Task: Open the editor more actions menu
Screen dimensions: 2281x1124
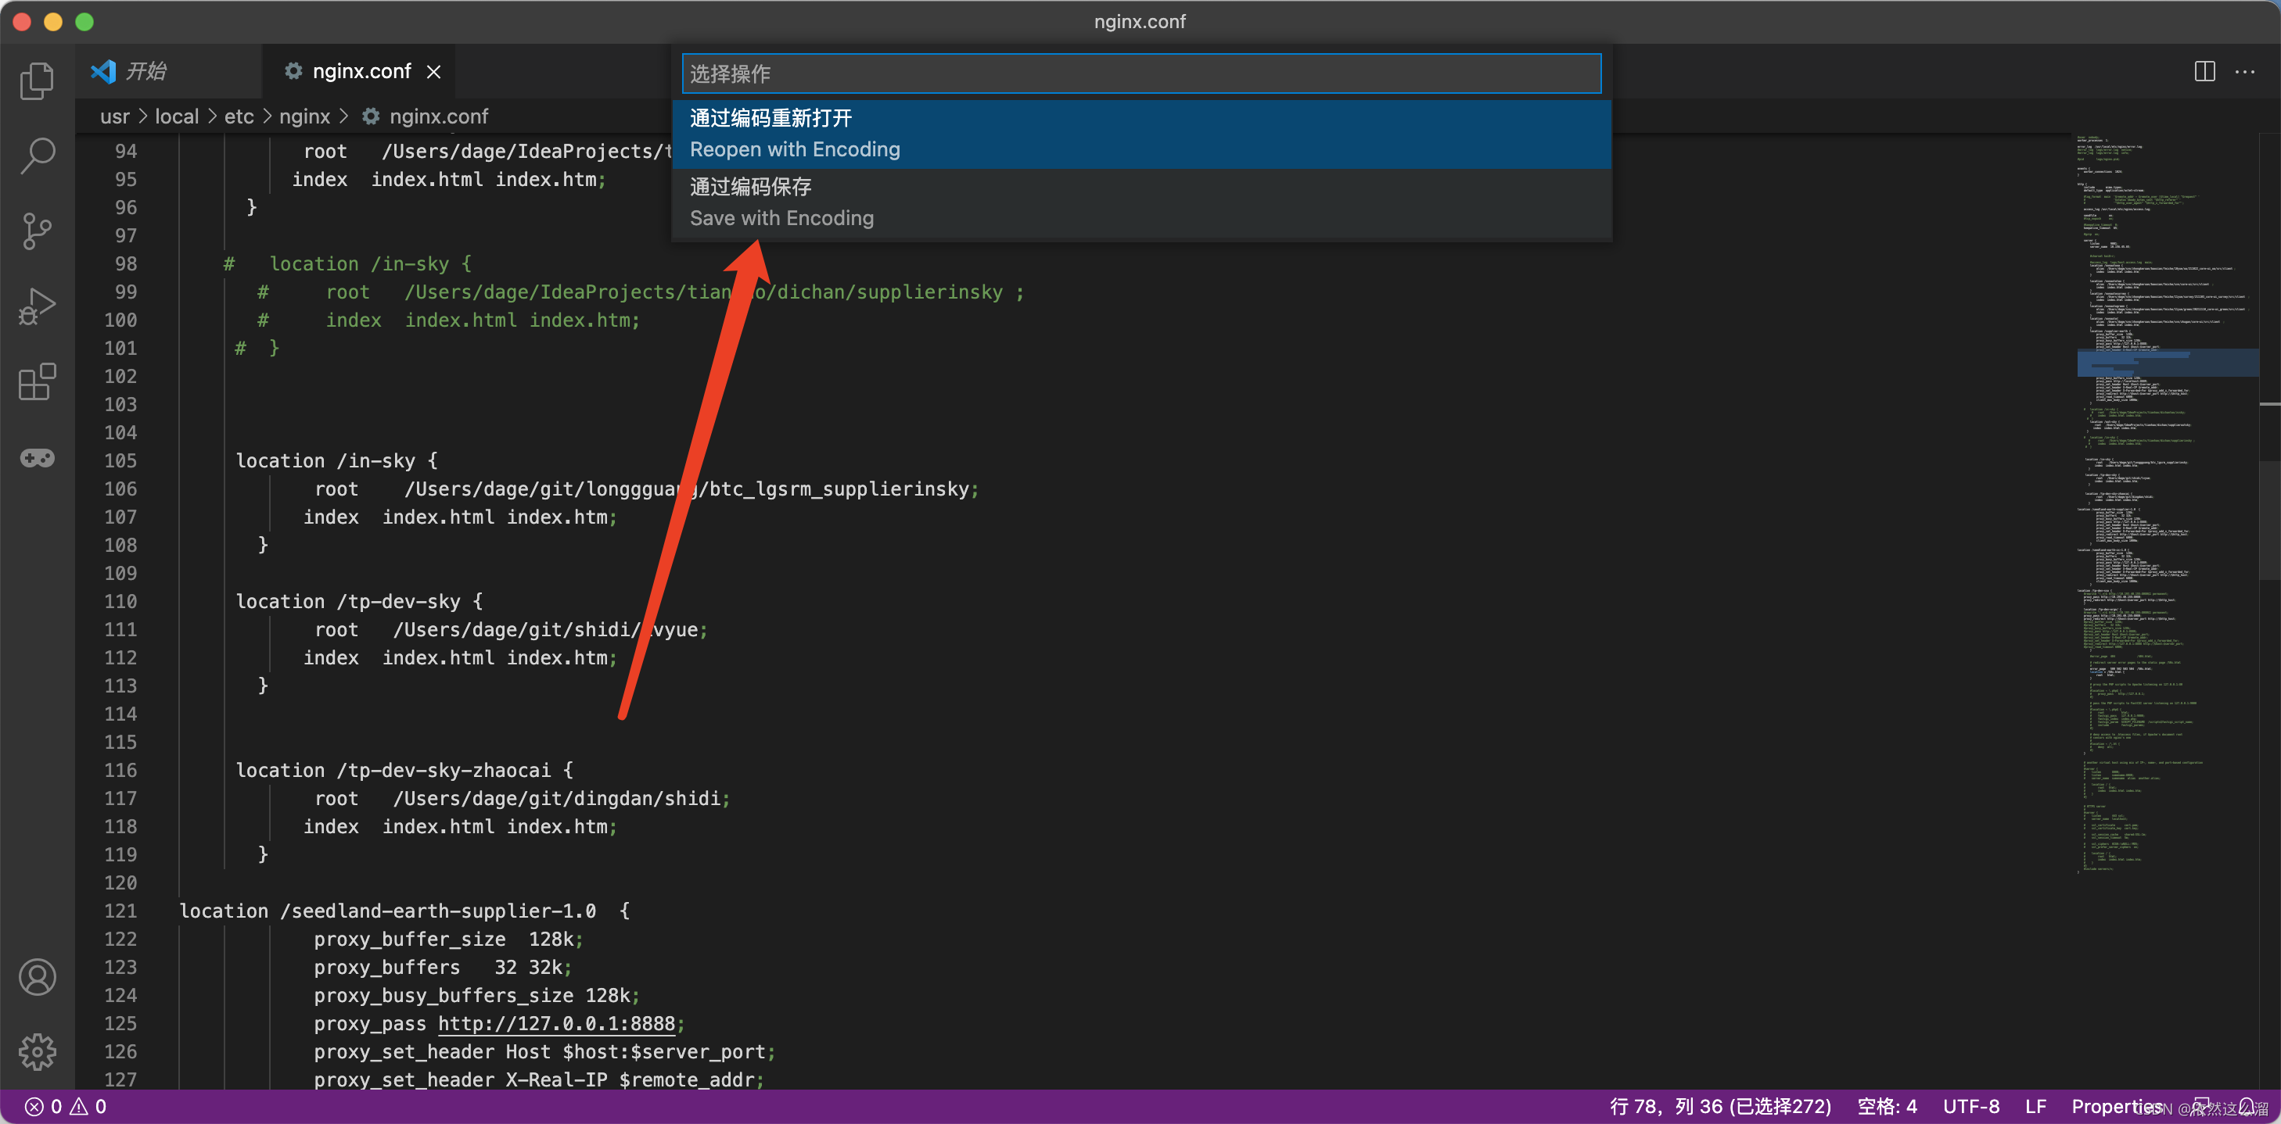Action: click(2245, 72)
